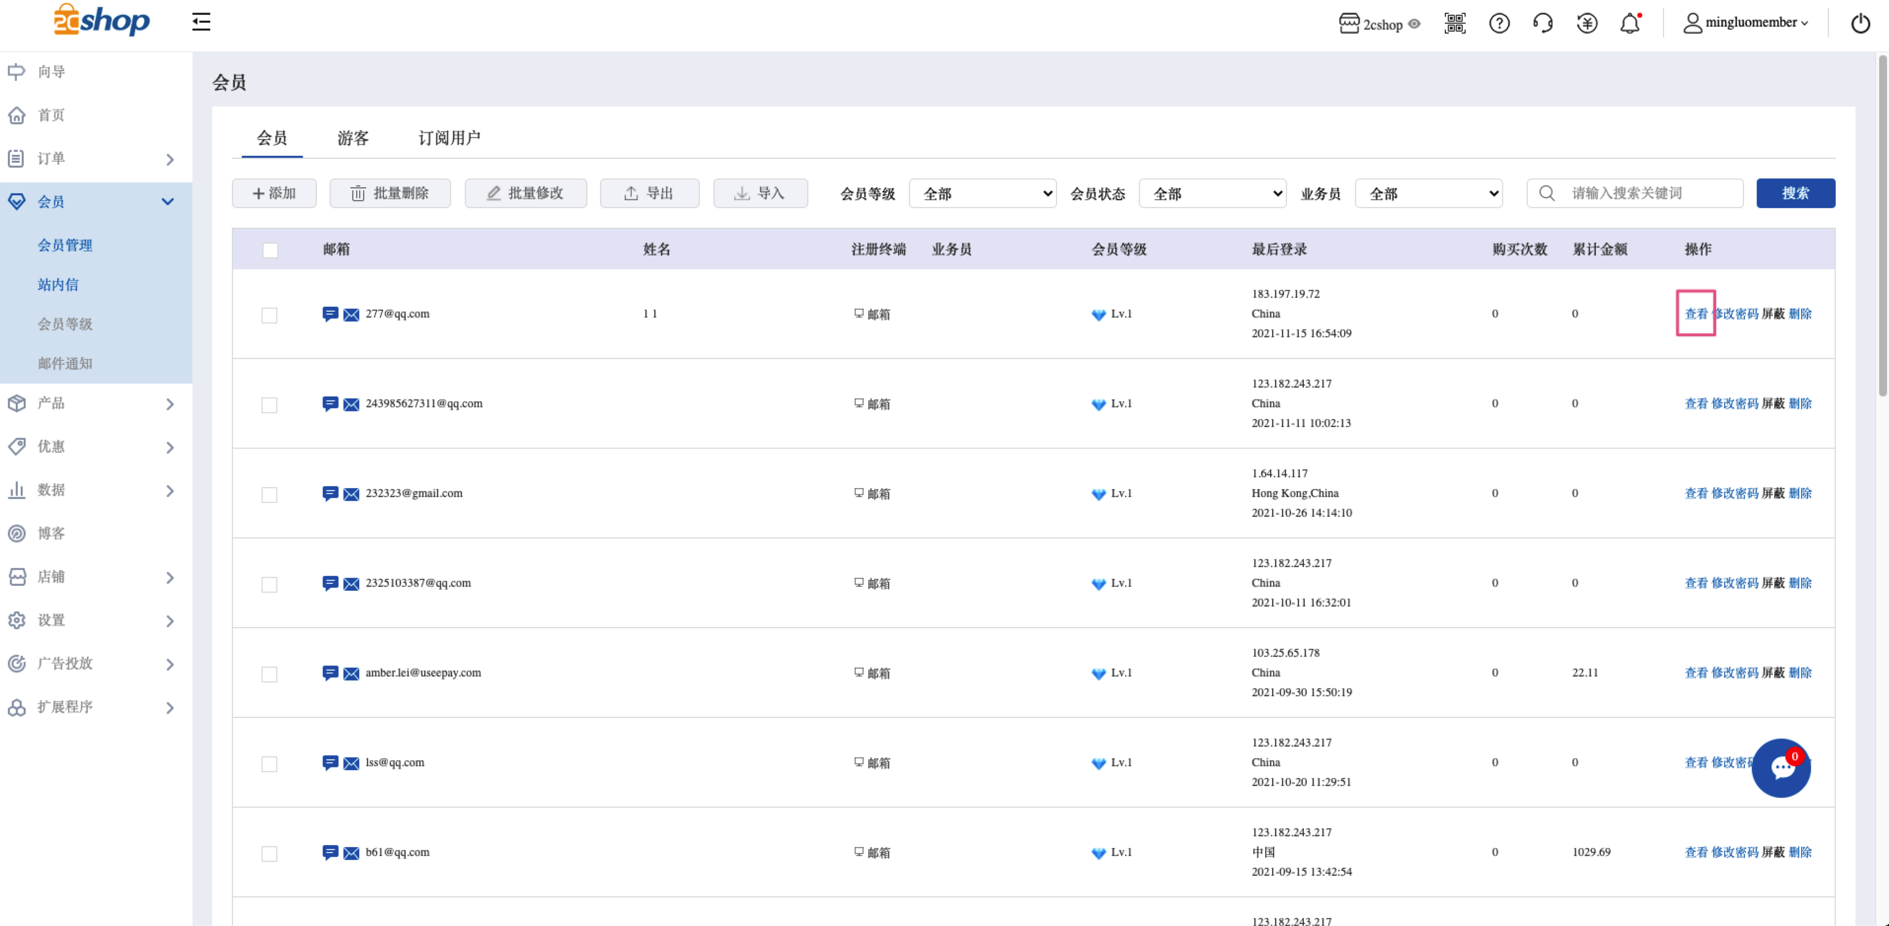Screen dimensions: 1889x926
Task: Preview the 2cshop store via eye icon
Action: pos(1415,24)
